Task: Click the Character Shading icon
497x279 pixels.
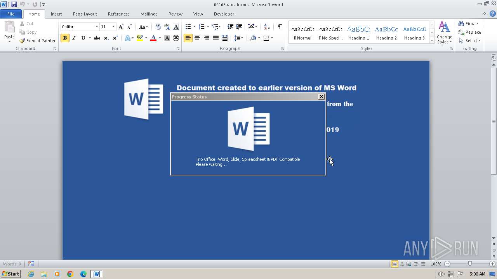Action: [x=167, y=38]
